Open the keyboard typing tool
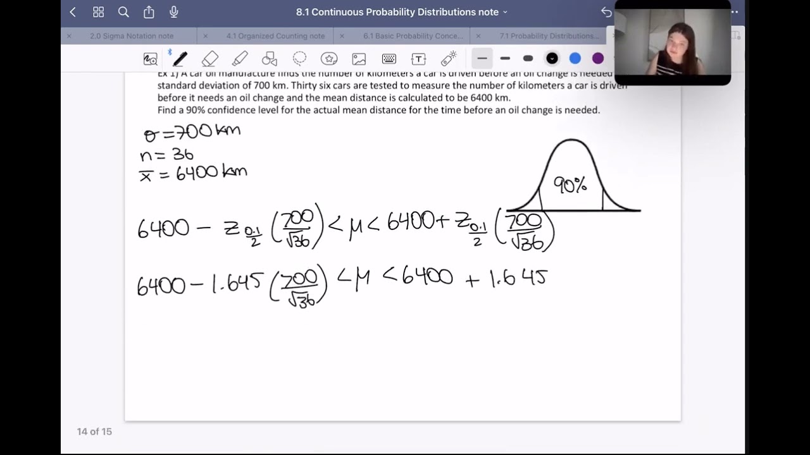 pos(389,59)
